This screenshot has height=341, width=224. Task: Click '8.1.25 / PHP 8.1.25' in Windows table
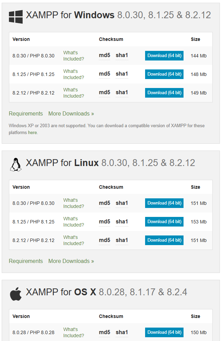[33, 74]
